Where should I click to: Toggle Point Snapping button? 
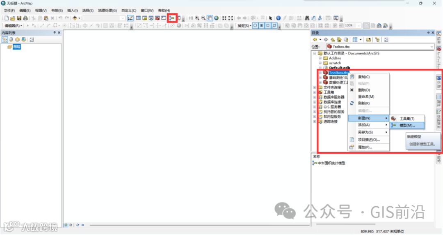click(x=255, y=26)
